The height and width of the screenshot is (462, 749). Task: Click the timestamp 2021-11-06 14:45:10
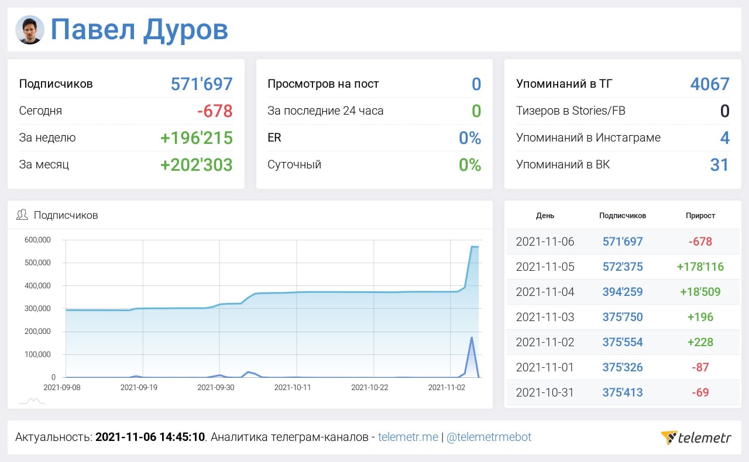pos(150,437)
